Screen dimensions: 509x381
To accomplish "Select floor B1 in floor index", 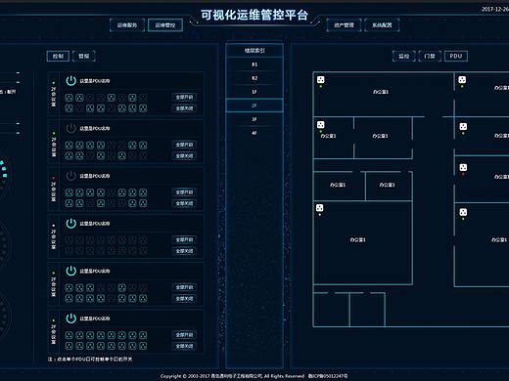I will pos(254,64).
